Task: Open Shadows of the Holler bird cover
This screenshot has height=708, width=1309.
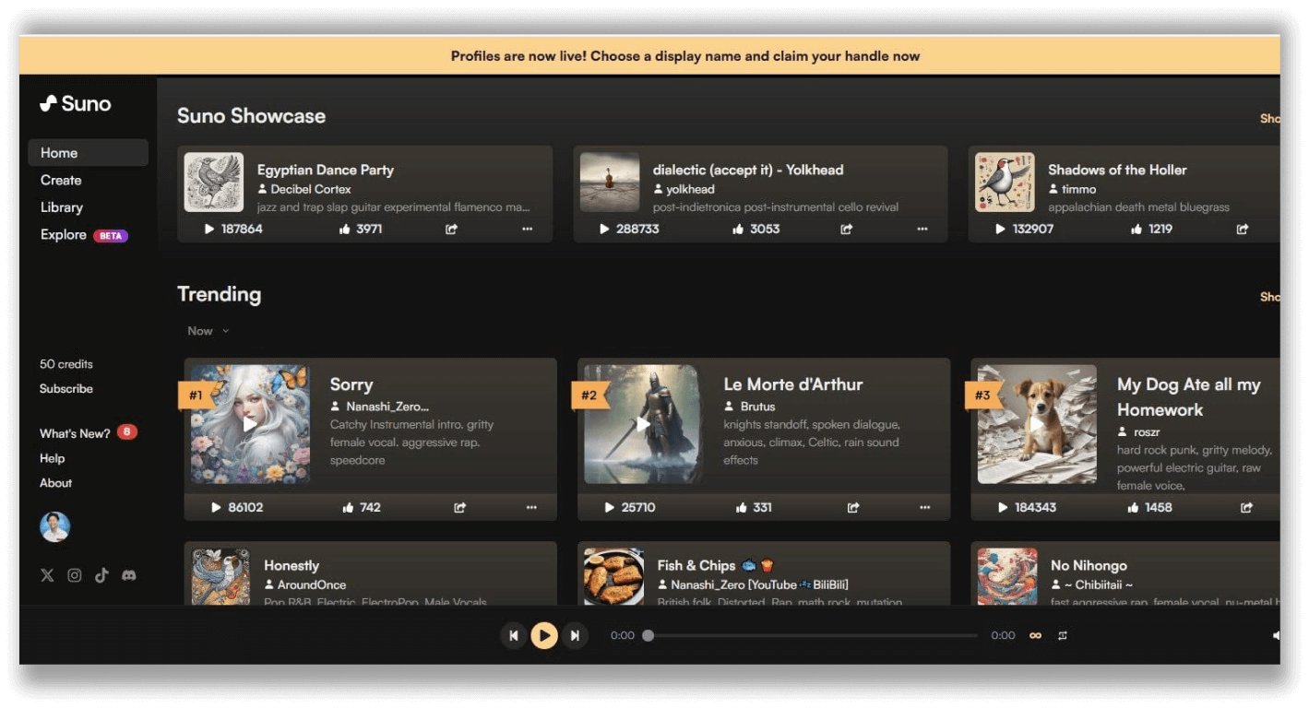Action: tap(1005, 183)
